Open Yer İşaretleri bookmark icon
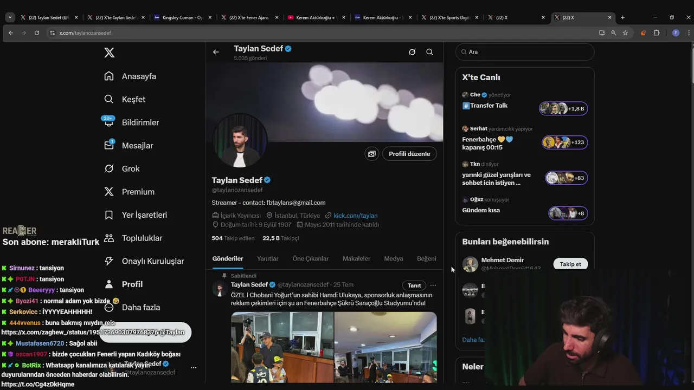This screenshot has width=694, height=390. (109, 215)
